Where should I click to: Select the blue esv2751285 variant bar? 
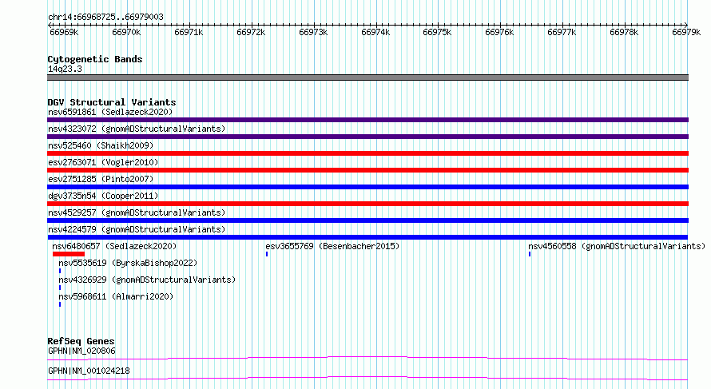point(367,187)
